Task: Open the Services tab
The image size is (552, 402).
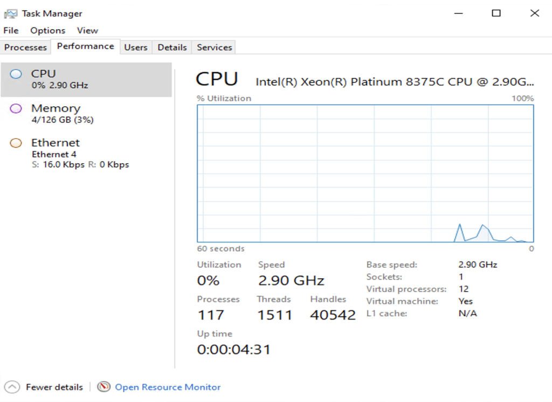Action: pyautogui.click(x=213, y=47)
